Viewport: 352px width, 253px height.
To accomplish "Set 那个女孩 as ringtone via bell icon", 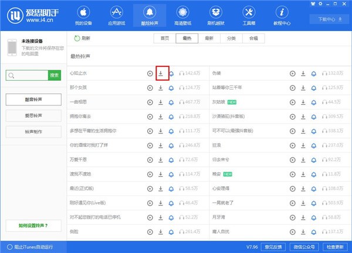I will (171, 88).
